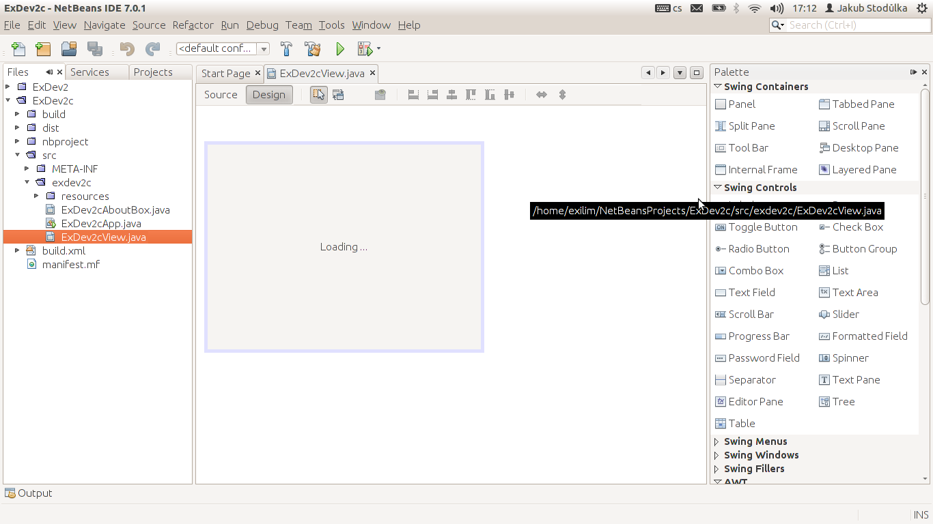Screen dimensions: 933x524
Task: Click the Build Main Project hammer icon
Action: [x=287, y=49]
